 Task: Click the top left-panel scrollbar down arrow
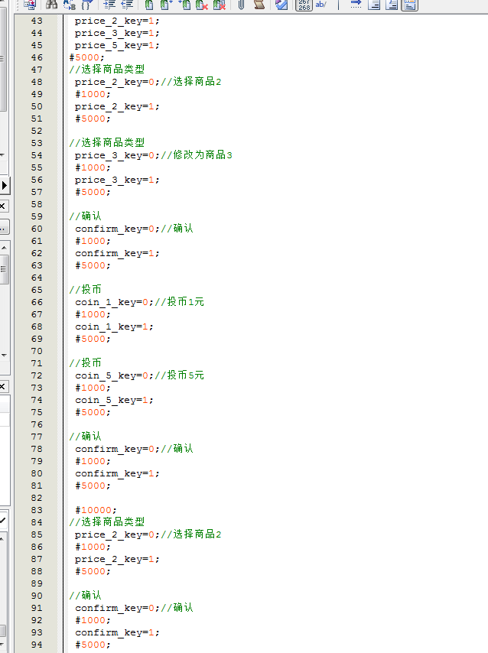pos(2,155)
